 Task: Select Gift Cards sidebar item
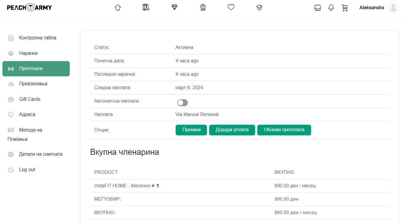click(30, 99)
